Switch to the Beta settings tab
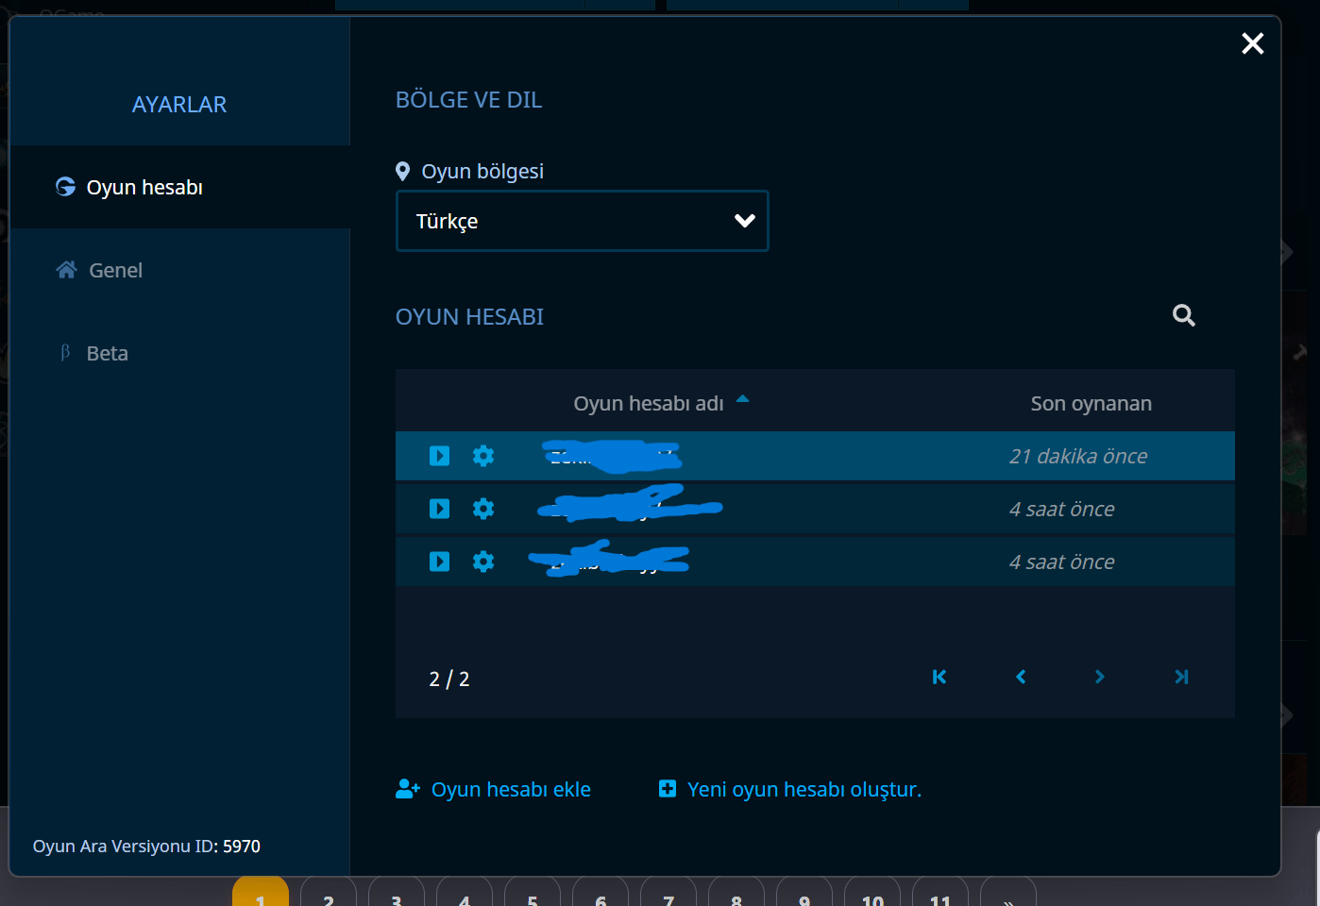 pos(179,353)
